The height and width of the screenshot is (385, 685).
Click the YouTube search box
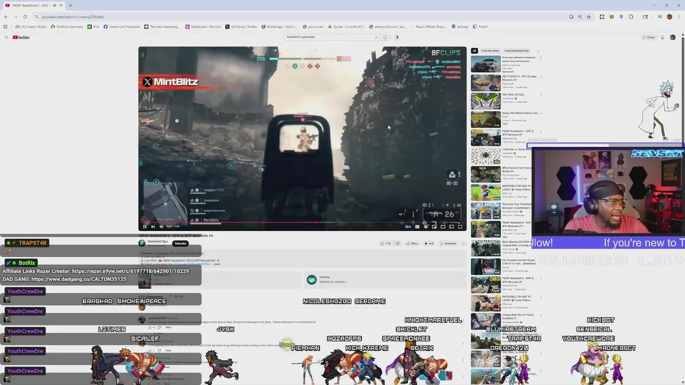point(329,37)
